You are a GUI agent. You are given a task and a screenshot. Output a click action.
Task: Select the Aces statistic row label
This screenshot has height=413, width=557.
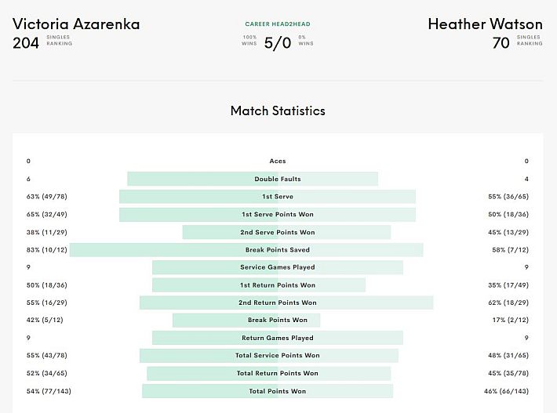pos(278,161)
